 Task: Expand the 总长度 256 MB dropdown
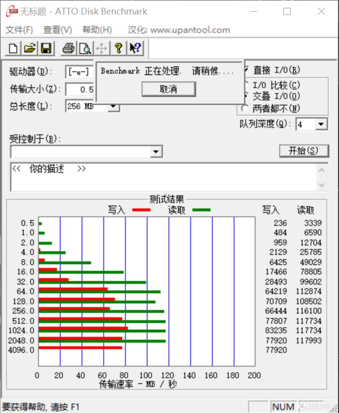pos(114,107)
